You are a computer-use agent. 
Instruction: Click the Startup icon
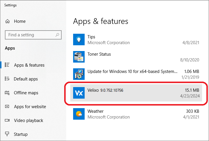click(7, 134)
